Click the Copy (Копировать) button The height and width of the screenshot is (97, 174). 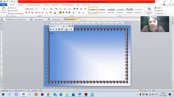[13, 11]
